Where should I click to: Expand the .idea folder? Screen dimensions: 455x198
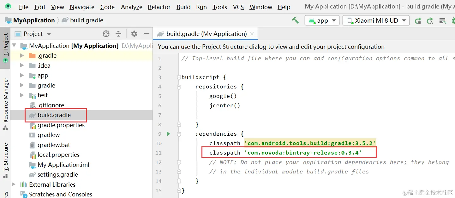(x=22, y=65)
